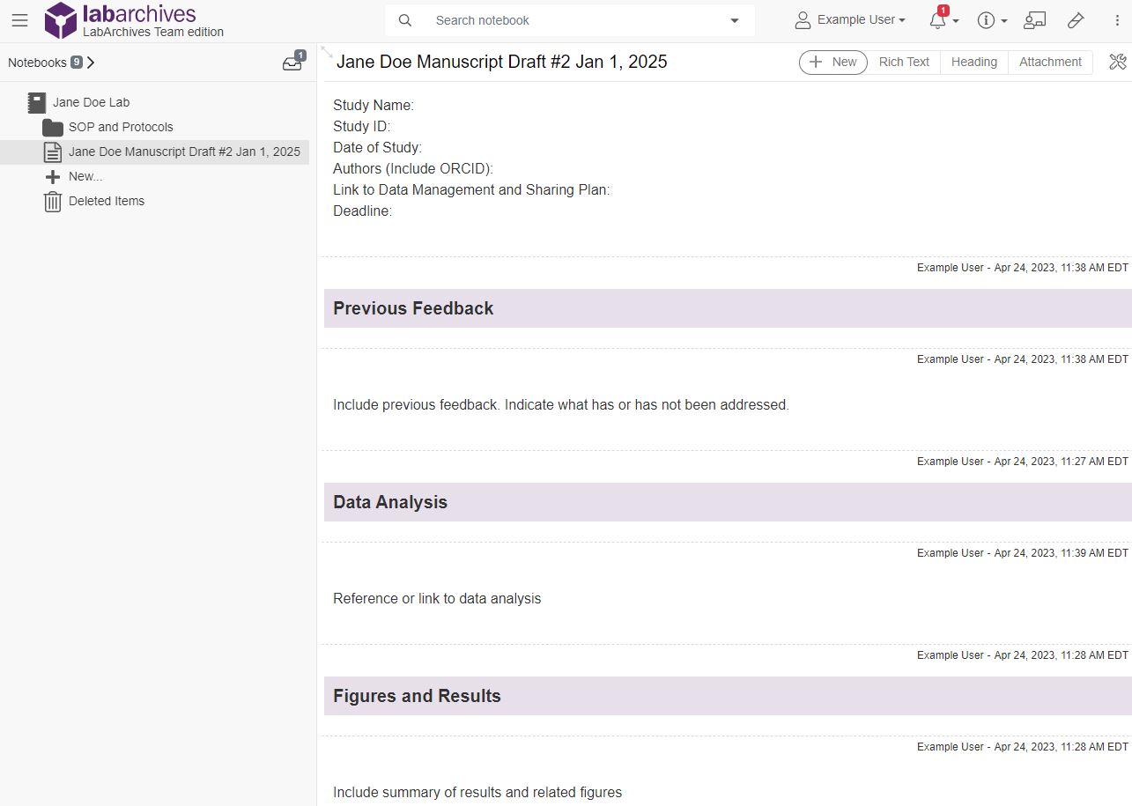
Task: Select the pencil annotation icon
Action: (1076, 19)
